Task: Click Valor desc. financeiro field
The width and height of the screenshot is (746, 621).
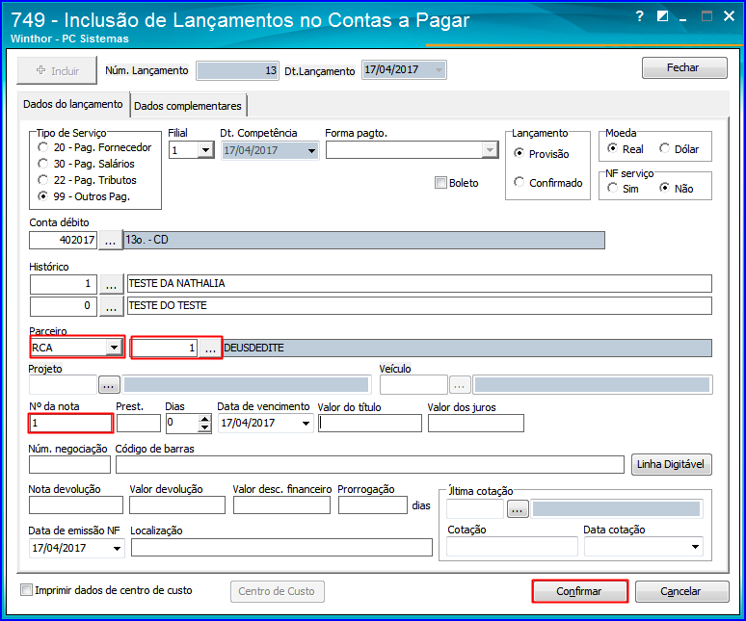Action: pos(281,505)
